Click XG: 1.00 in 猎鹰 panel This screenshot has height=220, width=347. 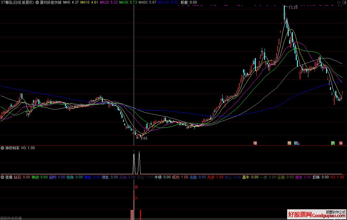click(337, 177)
